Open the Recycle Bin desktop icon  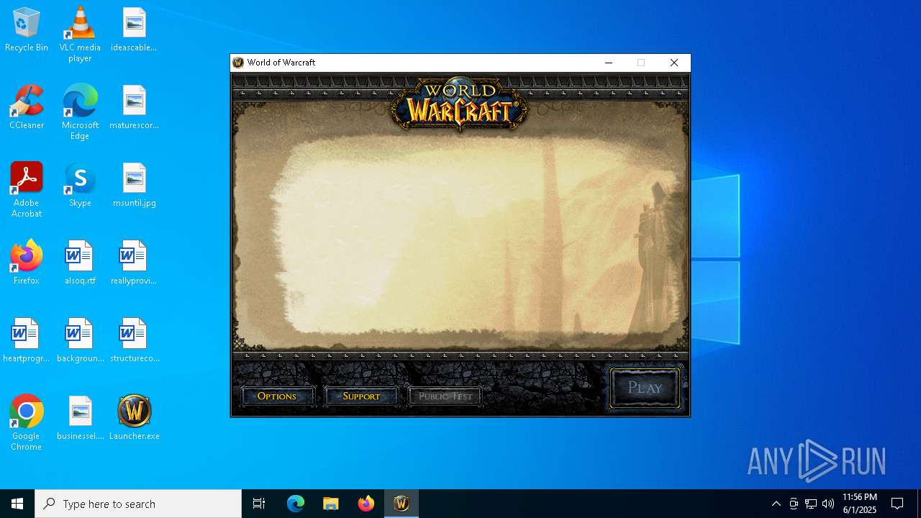point(27,30)
